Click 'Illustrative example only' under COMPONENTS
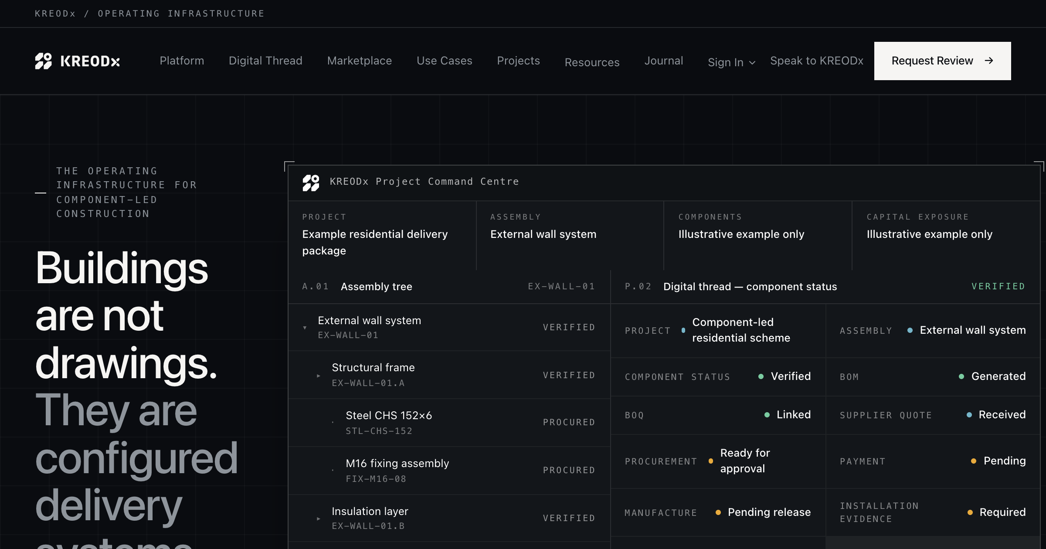The image size is (1046, 549). [741, 234]
